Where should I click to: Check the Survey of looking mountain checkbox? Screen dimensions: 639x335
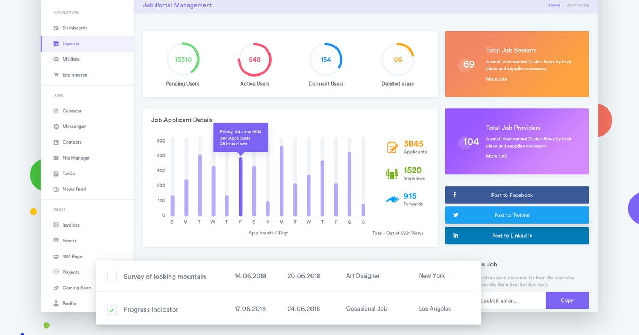tap(112, 277)
